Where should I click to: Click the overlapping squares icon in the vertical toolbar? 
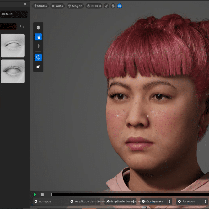pos(38,67)
